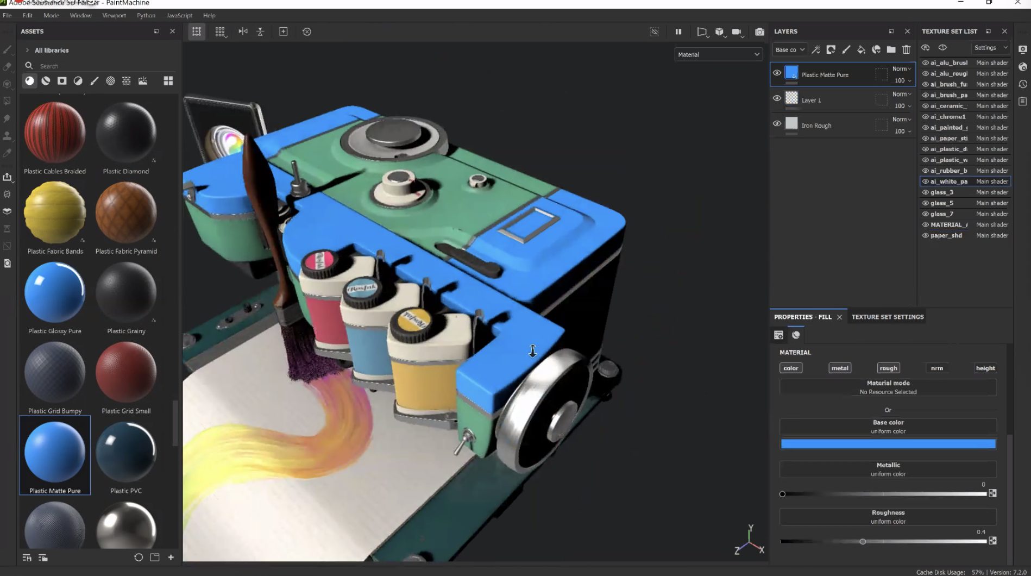
Task: Select the Plastic Glossy Pure material thumbnail
Action: point(55,293)
